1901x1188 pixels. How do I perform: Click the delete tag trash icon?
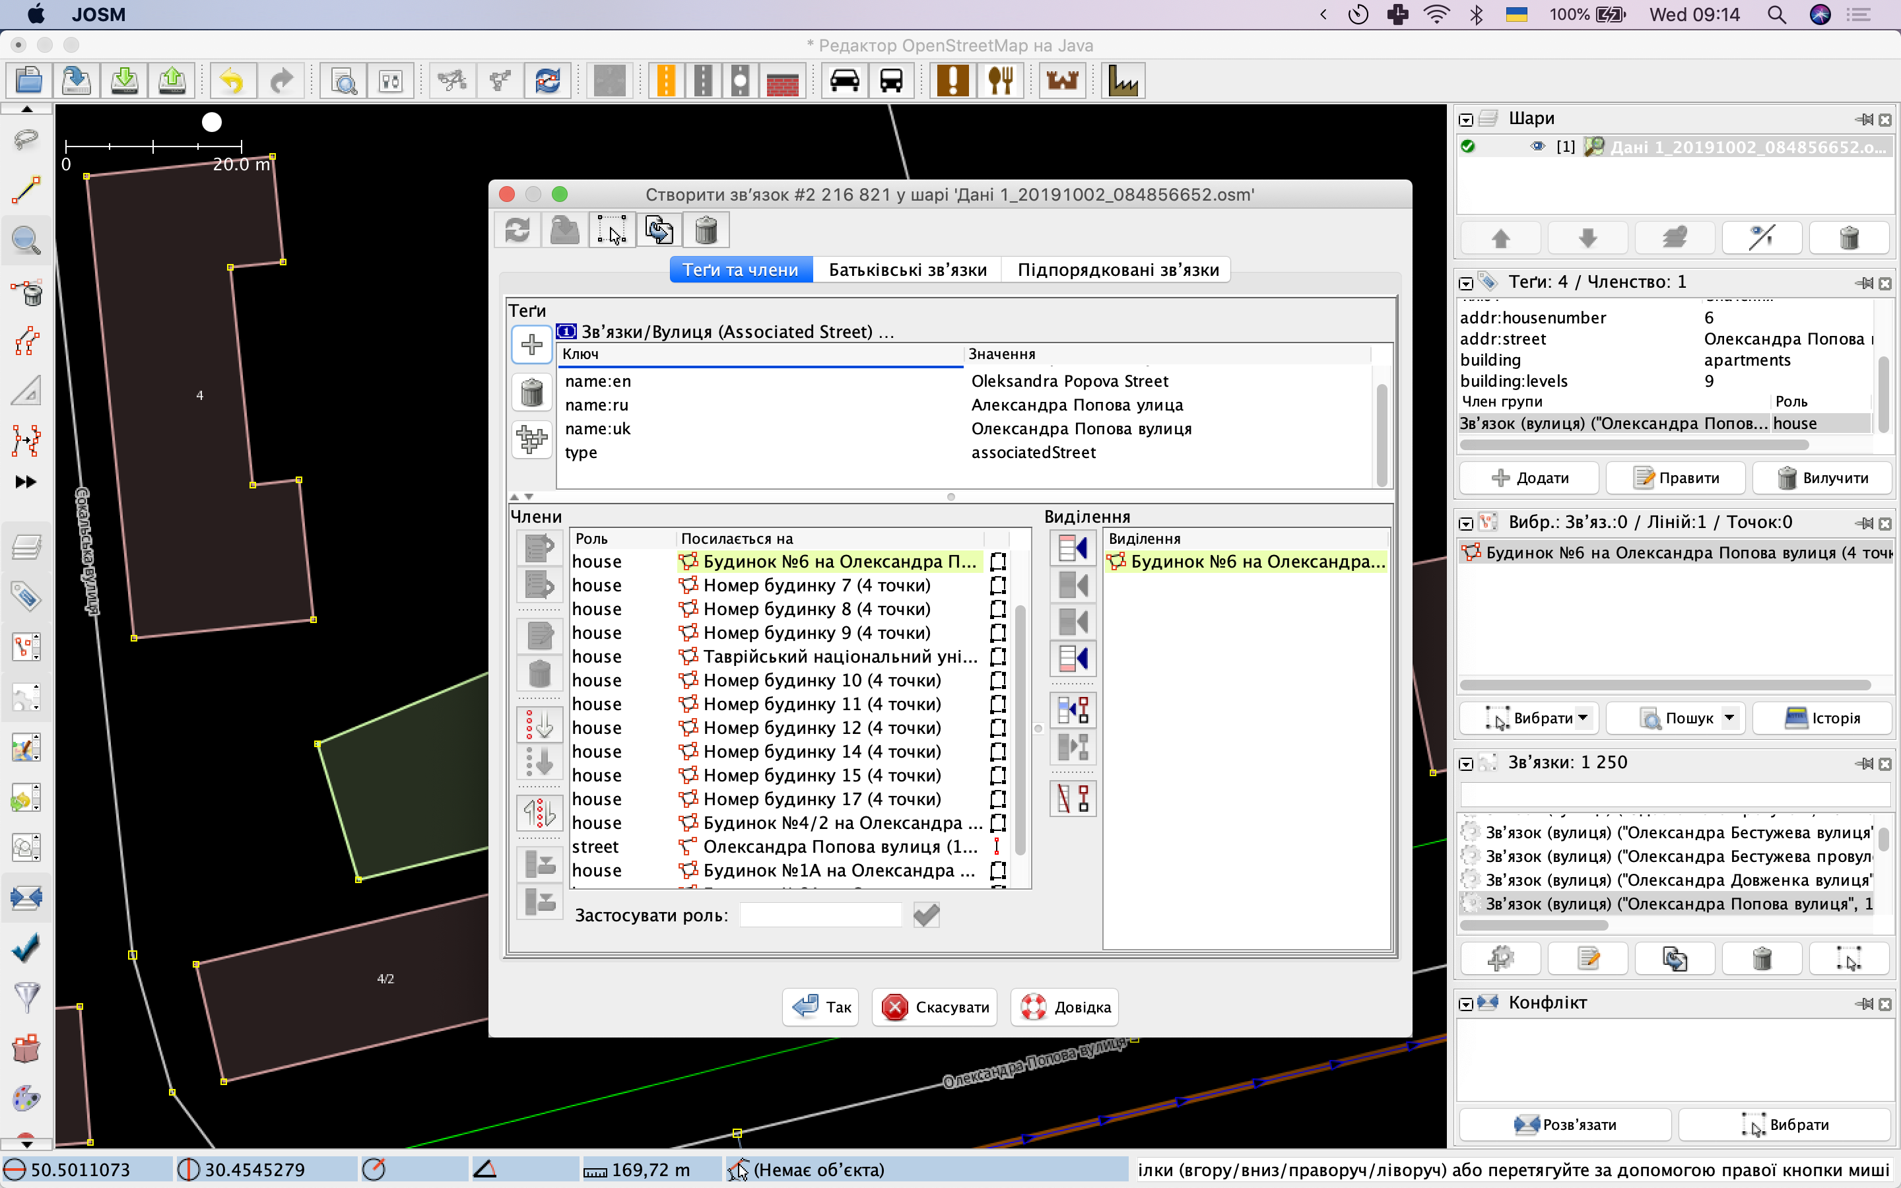pos(532,392)
